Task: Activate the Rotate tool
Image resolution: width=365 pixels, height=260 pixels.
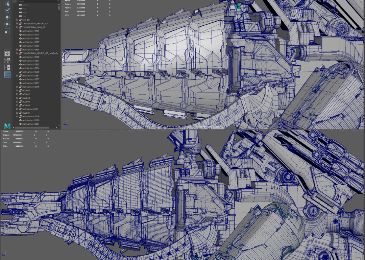Action: pyautogui.click(x=7, y=24)
